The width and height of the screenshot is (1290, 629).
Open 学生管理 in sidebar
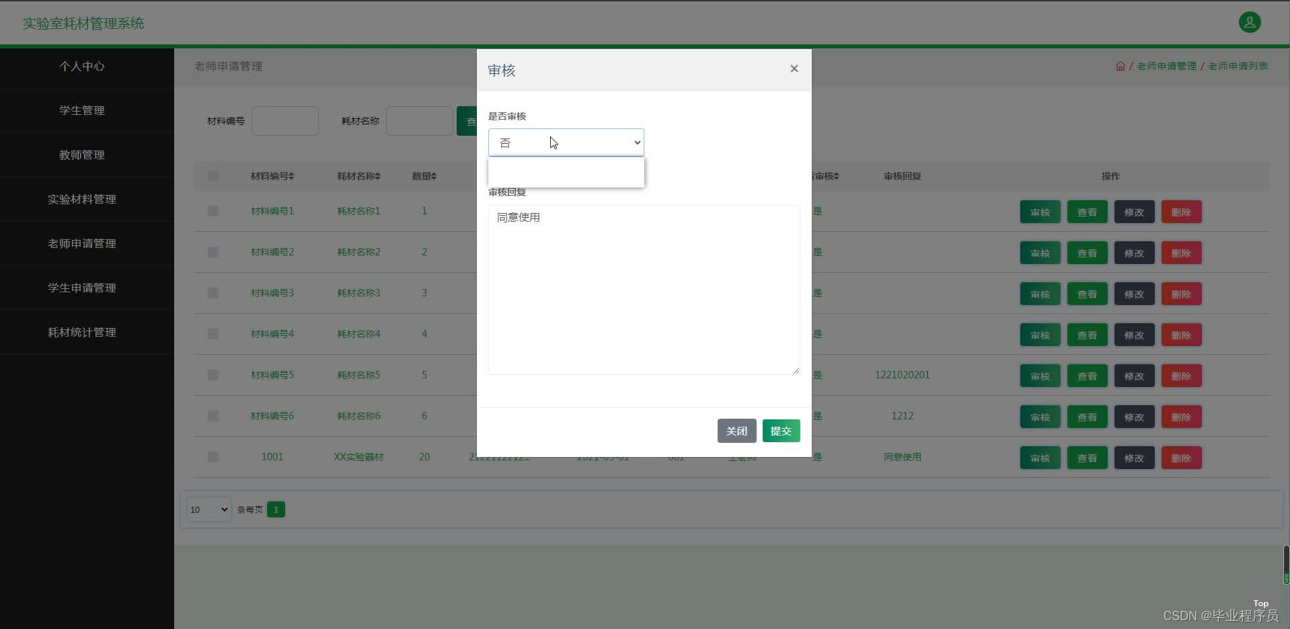tap(82, 110)
